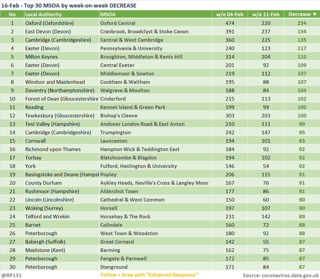The width and height of the screenshot is (320, 279).
Task: Select the Oxford Central MSOA cell
Action: pyautogui.click(x=118, y=23)
